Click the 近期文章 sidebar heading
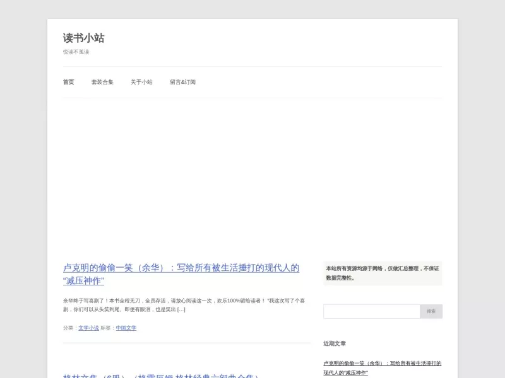 [x=335, y=343]
